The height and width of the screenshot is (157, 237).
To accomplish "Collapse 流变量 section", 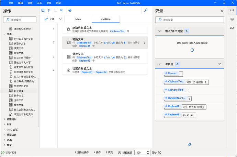I will [159, 64].
